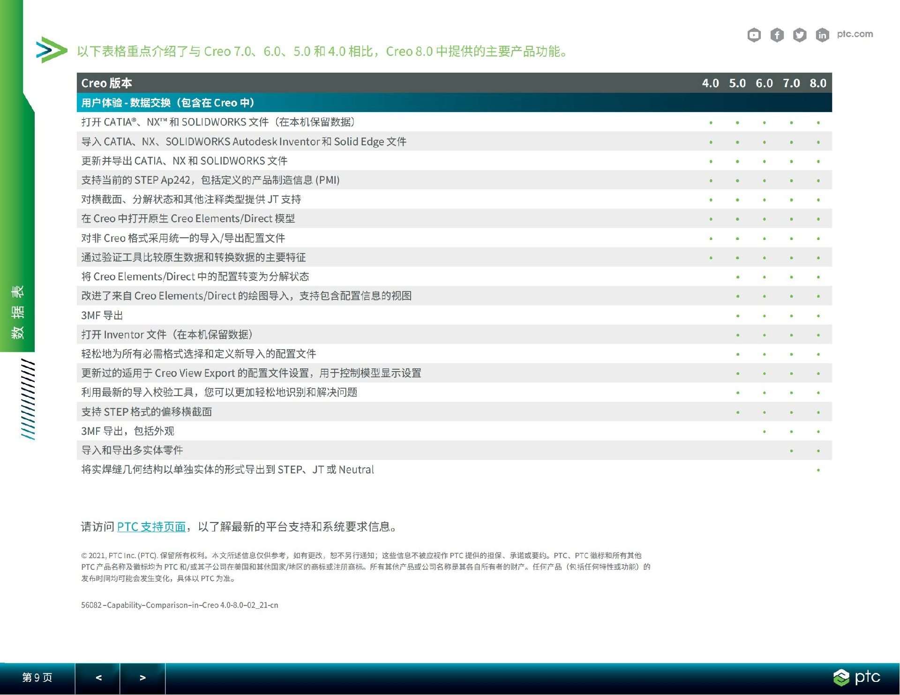Open the PTC 支持页面 link

[151, 527]
